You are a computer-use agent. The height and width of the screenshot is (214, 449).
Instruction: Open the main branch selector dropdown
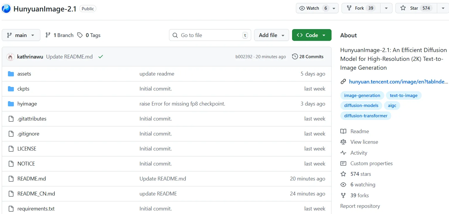point(21,35)
